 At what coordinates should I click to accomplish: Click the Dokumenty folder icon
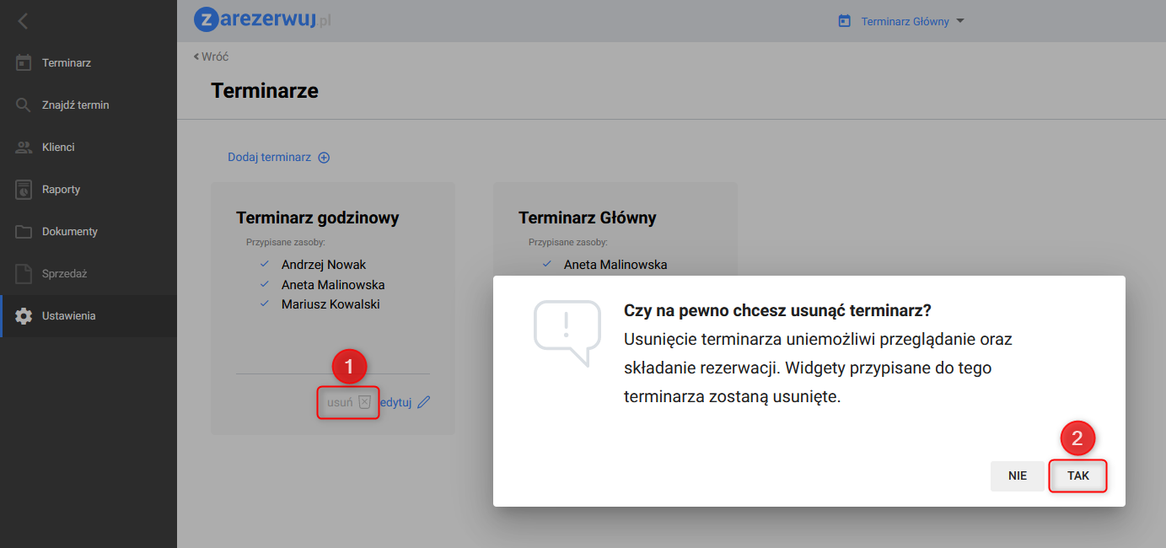click(24, 232)
